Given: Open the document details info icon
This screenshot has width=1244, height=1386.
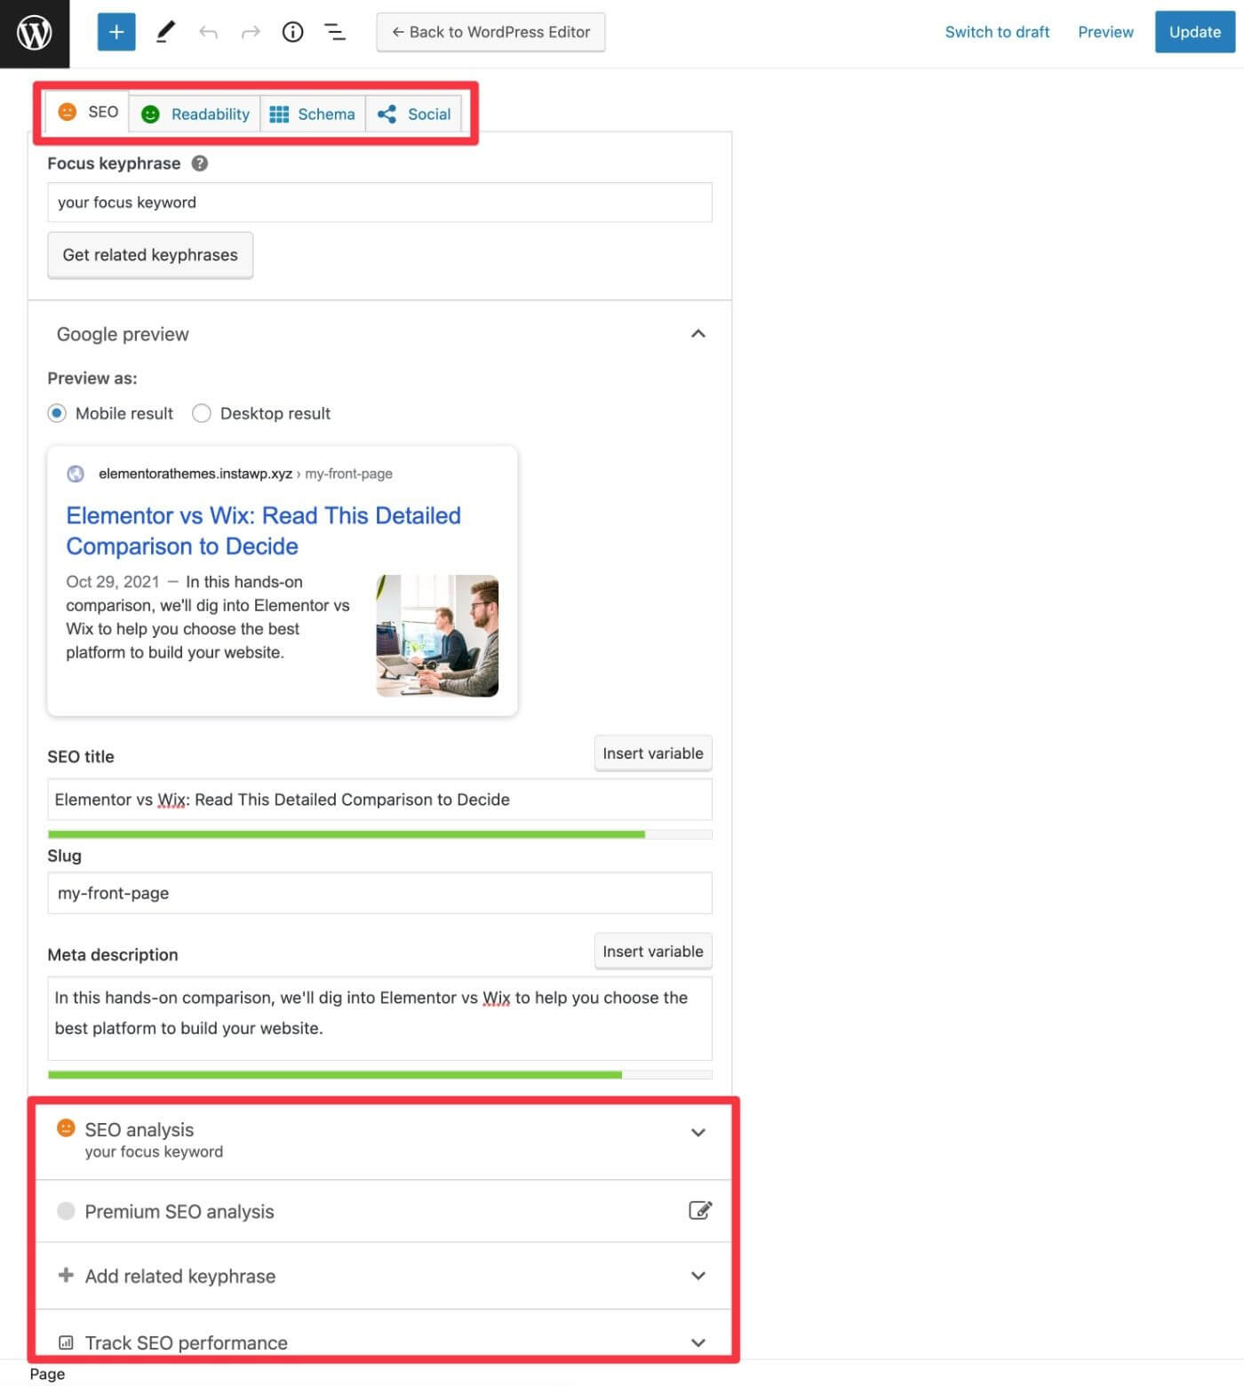Looking at the screenshot, I should [x=292, y=32].
